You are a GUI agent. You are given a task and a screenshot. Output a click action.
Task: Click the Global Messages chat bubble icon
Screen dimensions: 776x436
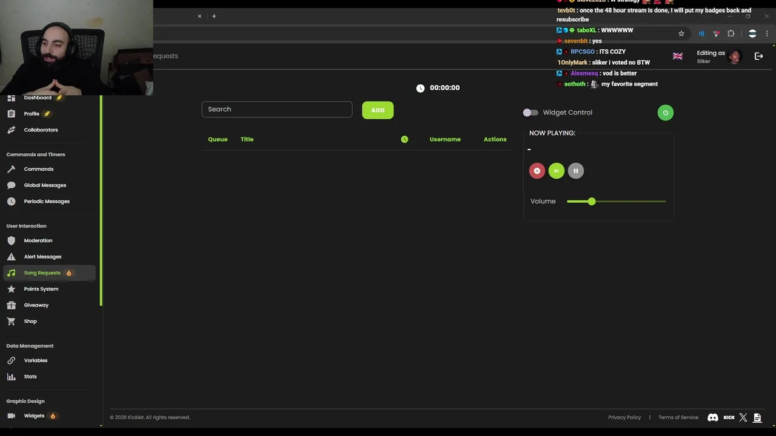pyautogui.click(x=11, y=185)
